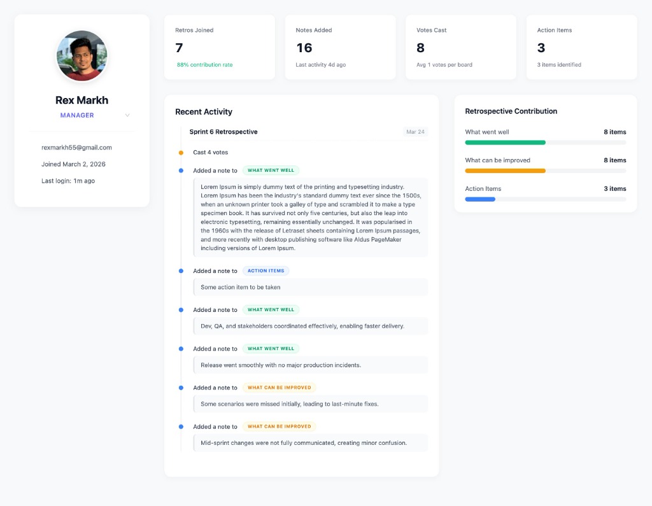Select the Retros Joined stat card
The width and height of the screenshot is (652, 506).
(220, 46)
